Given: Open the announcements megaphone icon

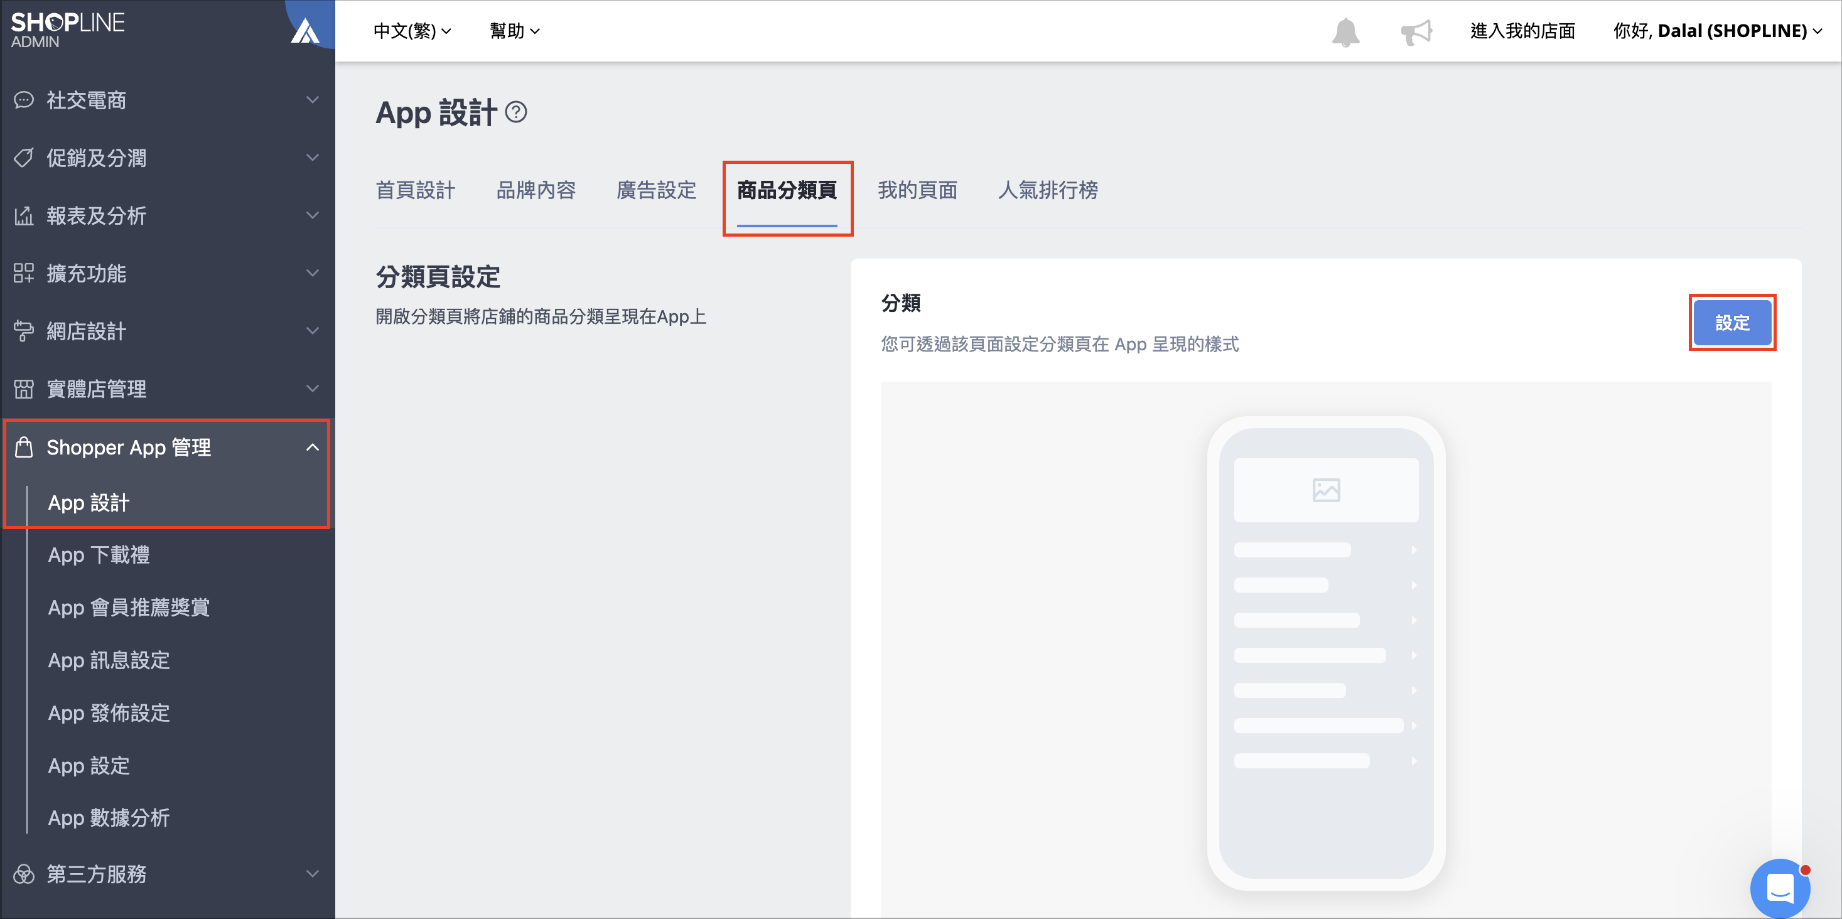Looking at the screenshot, I should click(1416, 31).
